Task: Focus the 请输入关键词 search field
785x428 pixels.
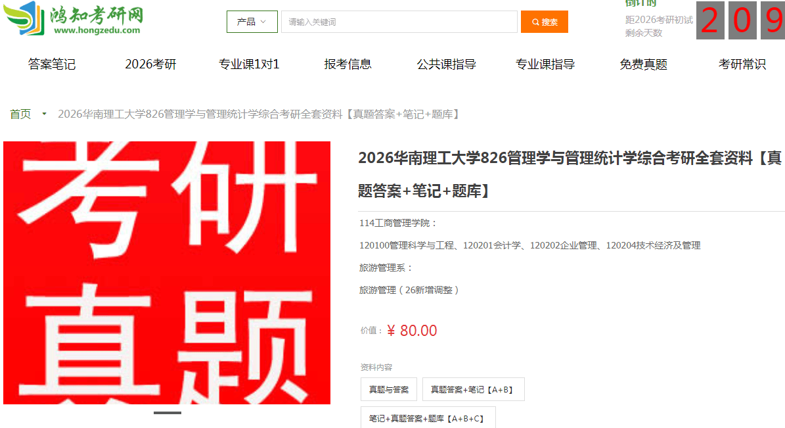Action: [x=399, y=22]
